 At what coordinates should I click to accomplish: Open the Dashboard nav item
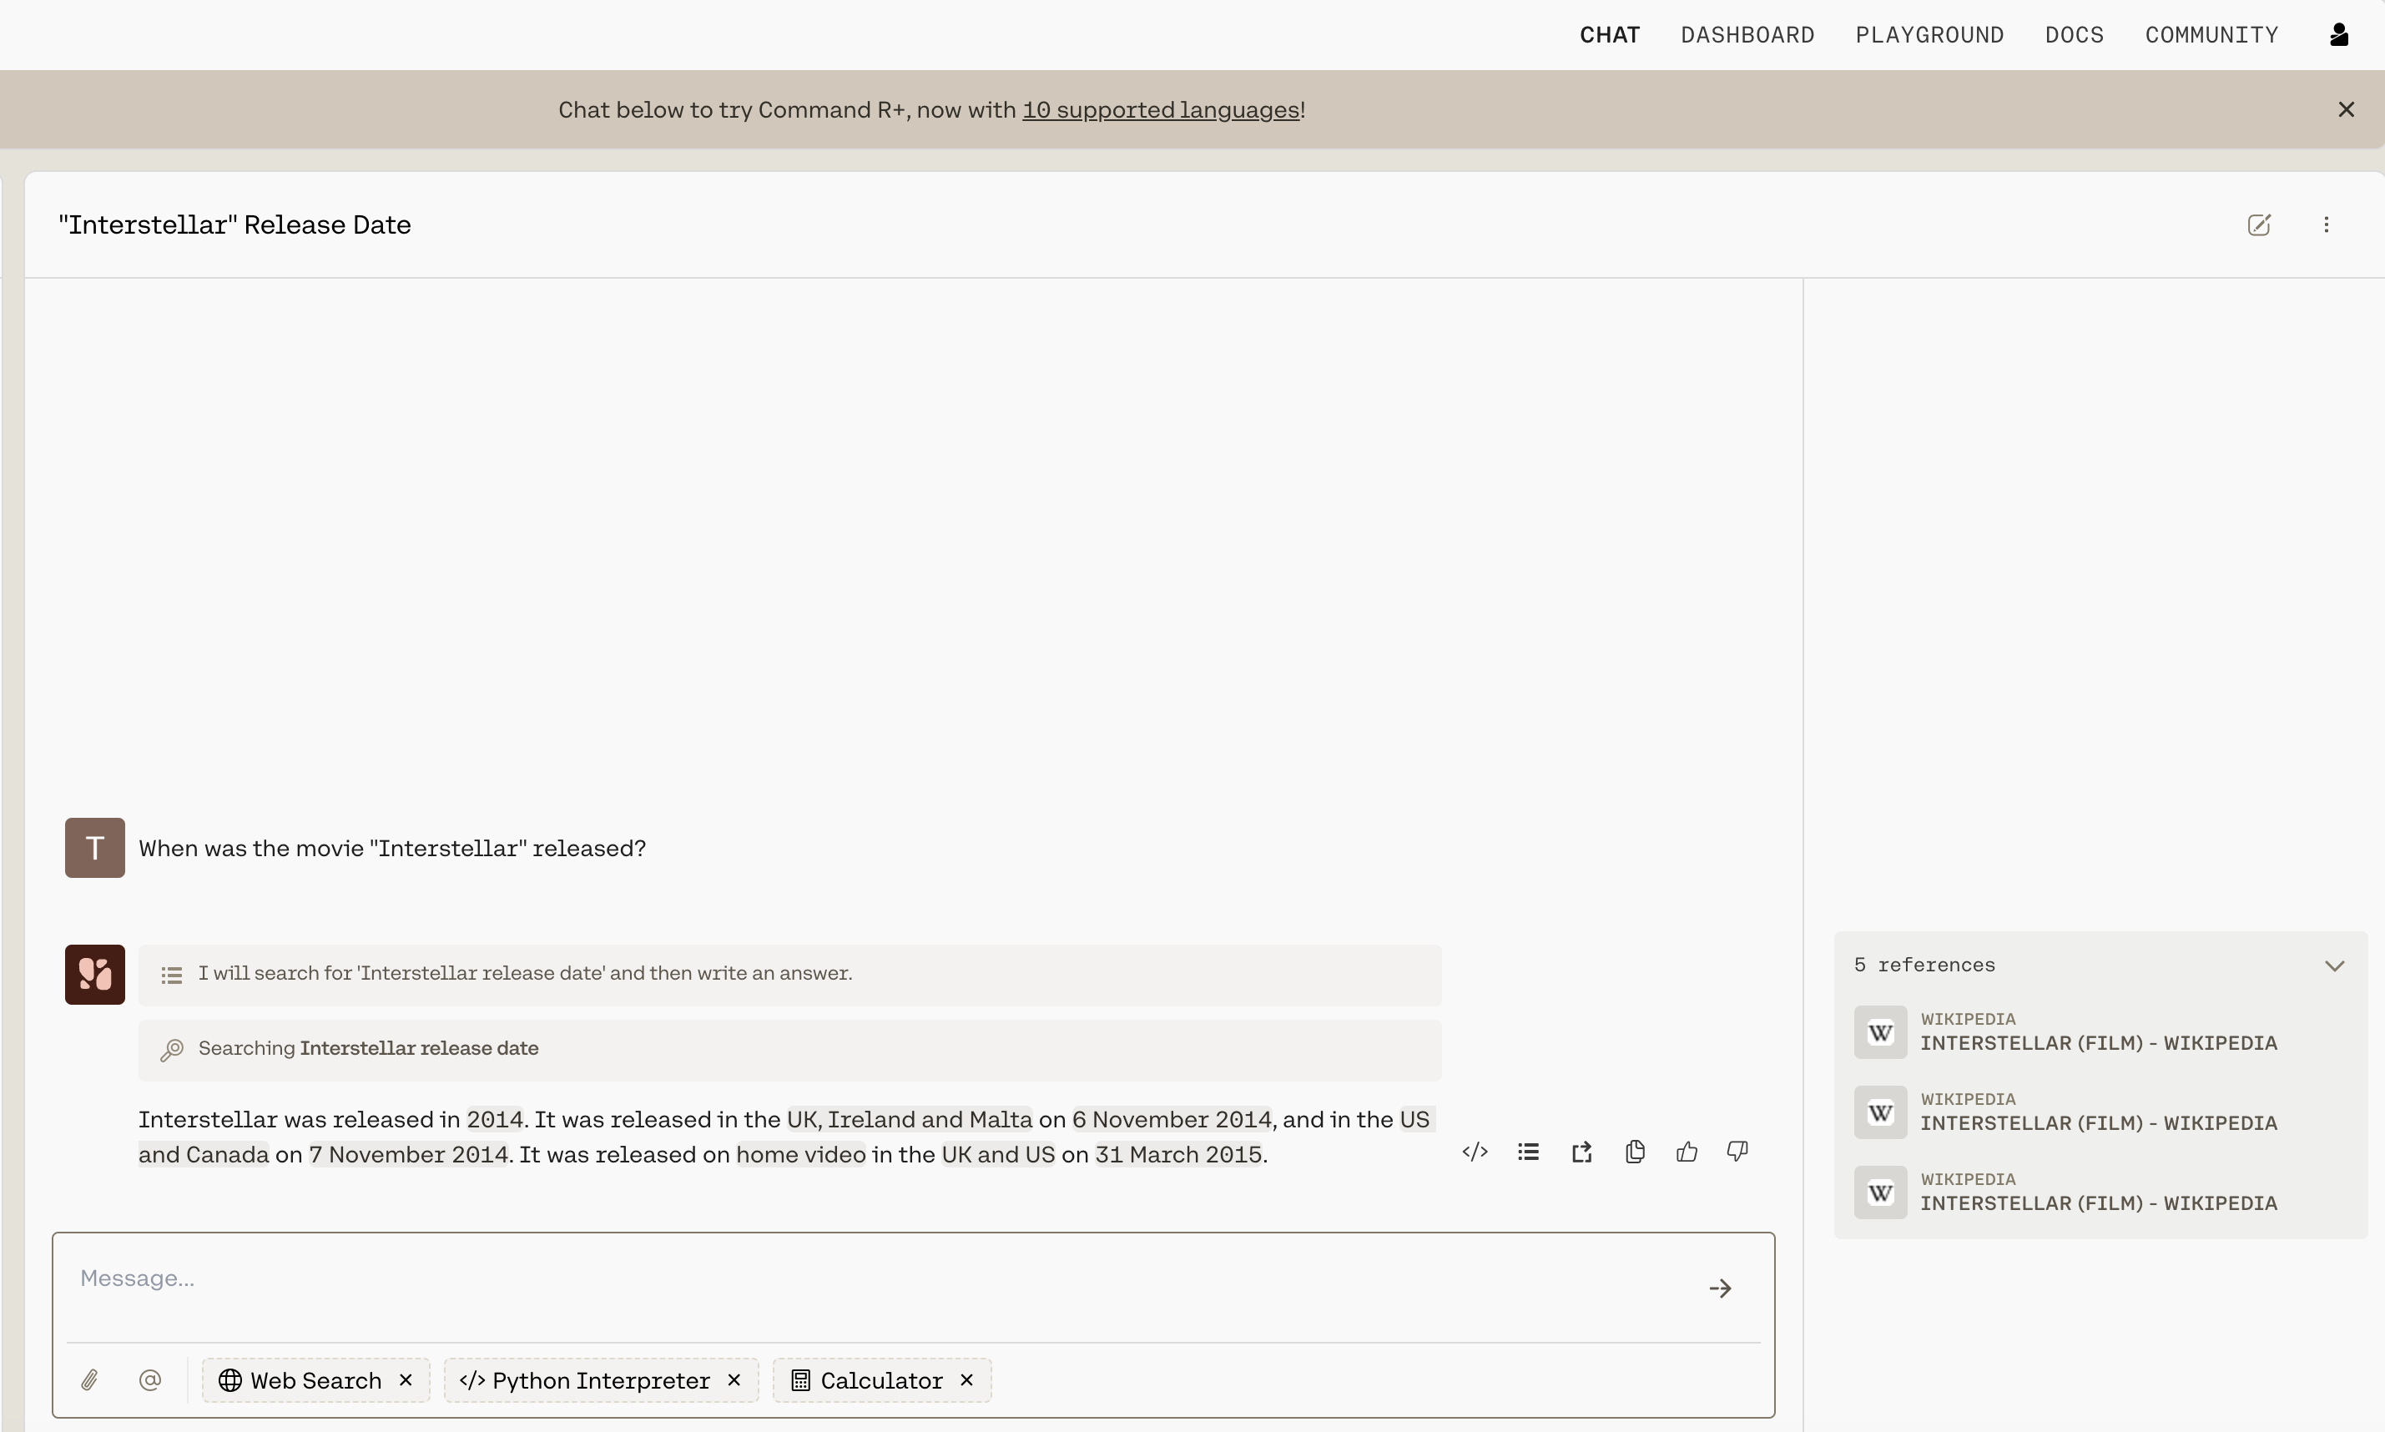pyautogui.click(x=1747, y=35)
